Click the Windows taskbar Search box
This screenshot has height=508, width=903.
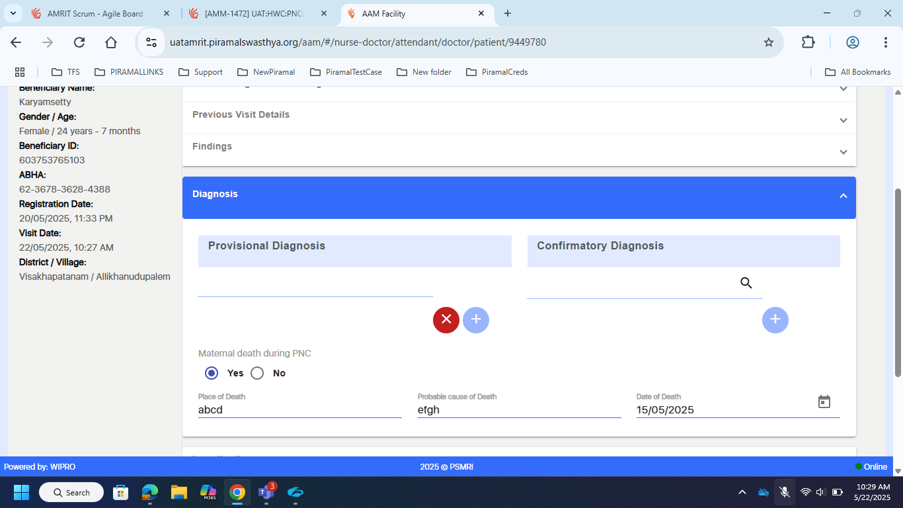click(71, 492)
